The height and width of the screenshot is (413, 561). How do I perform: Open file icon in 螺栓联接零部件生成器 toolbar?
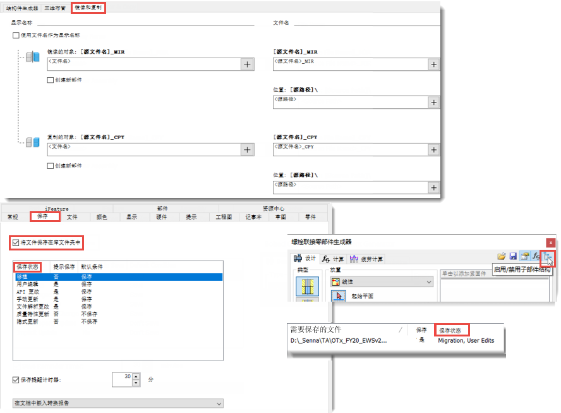pyautogui.click(x=501, y=256)
